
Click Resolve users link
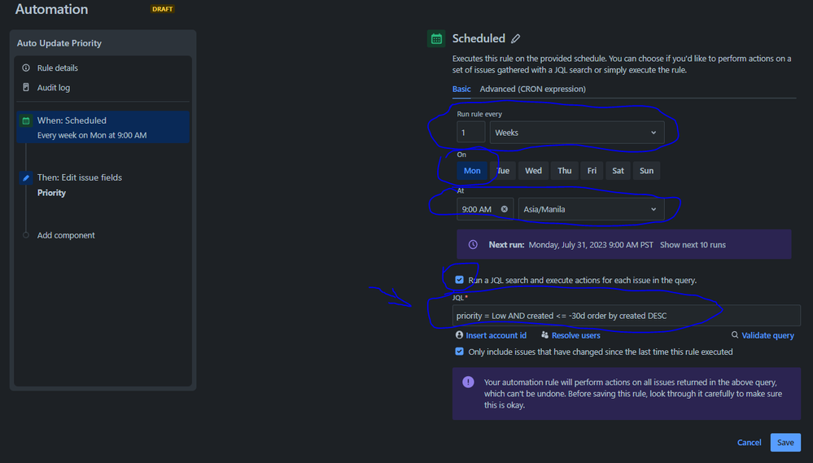click(x=575, y=335)
